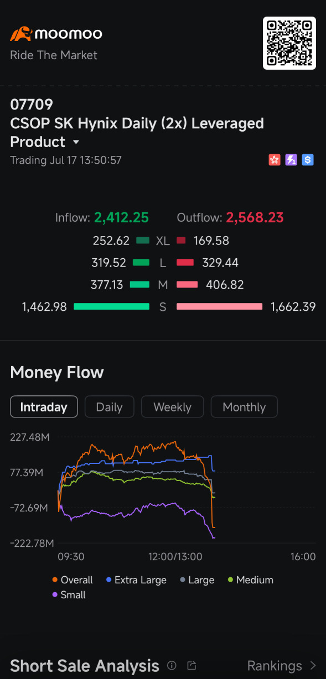Image resolution: width=326 pixels, height=679 pixels.
Task: Switch to Monthly money flow
Action: [x=244, y=407]
